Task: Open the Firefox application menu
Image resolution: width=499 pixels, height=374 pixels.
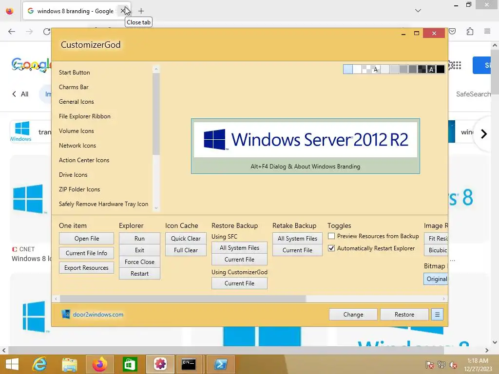Action: point(487,31)
